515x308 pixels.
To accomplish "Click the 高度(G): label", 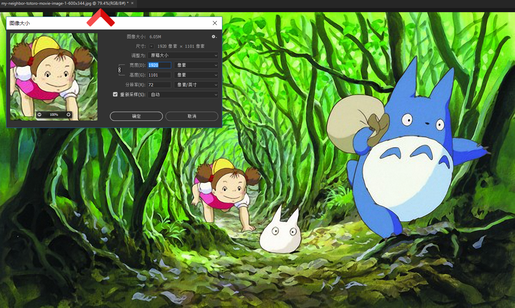I will click(x=137, y=75).
